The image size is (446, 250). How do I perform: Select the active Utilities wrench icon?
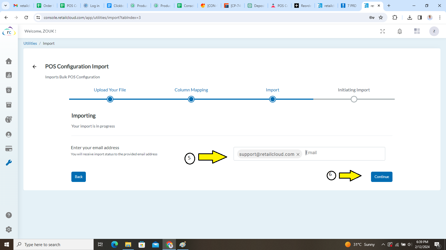click(x=9, y=162)
